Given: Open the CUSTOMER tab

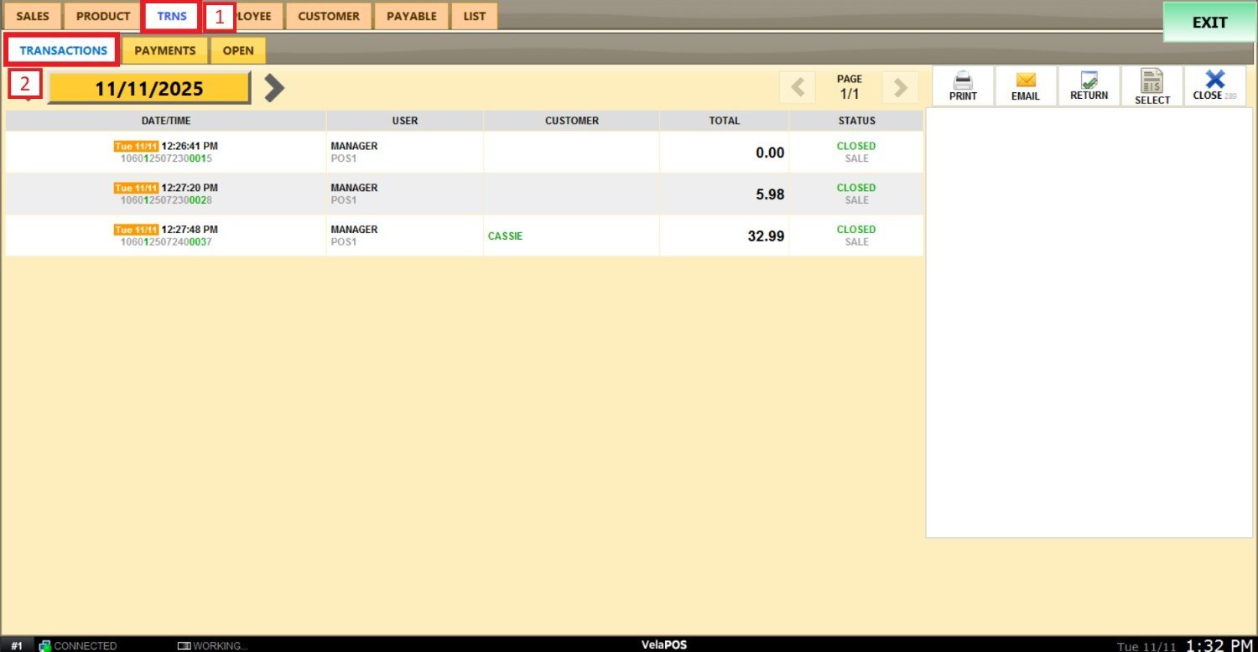Looking at the screenshot, I should [329, 16].
